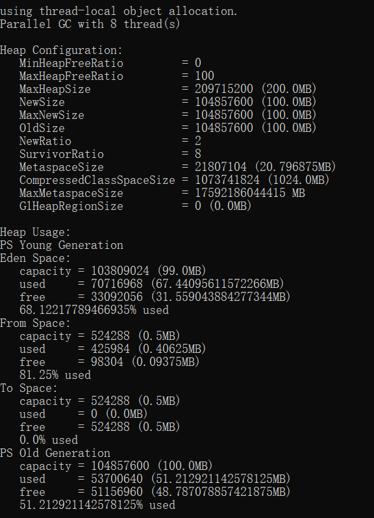This screenshot has width=374, height=518.
Task: Click the 'PS Young Generation' line
Action: pos(62,245)
